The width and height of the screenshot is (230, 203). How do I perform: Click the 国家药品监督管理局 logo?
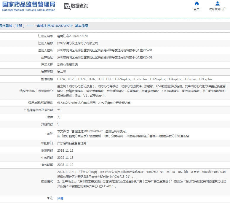(29, 4)
